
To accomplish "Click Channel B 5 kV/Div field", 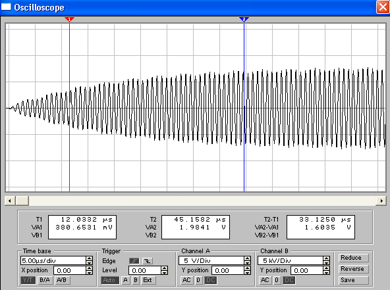I will pyautogui.click(x=291, y=260).
